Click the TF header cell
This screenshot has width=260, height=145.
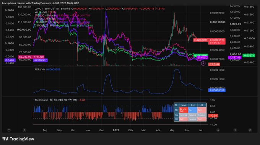click(x=176, y=105)
